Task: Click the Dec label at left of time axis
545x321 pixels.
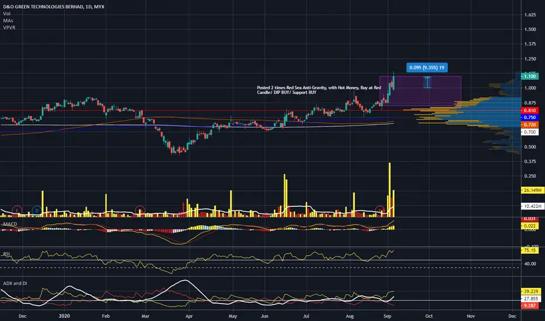Action: pyautogui.click(x=22, y=316)
